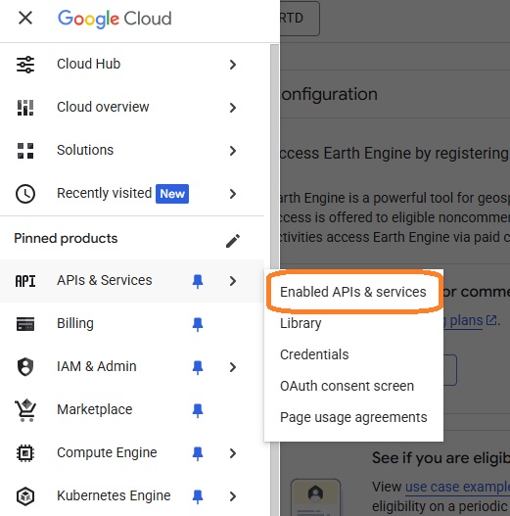Open Credentials in the APIs submenu
Viewport: 510px width, 516px height.
pos(353,354)
